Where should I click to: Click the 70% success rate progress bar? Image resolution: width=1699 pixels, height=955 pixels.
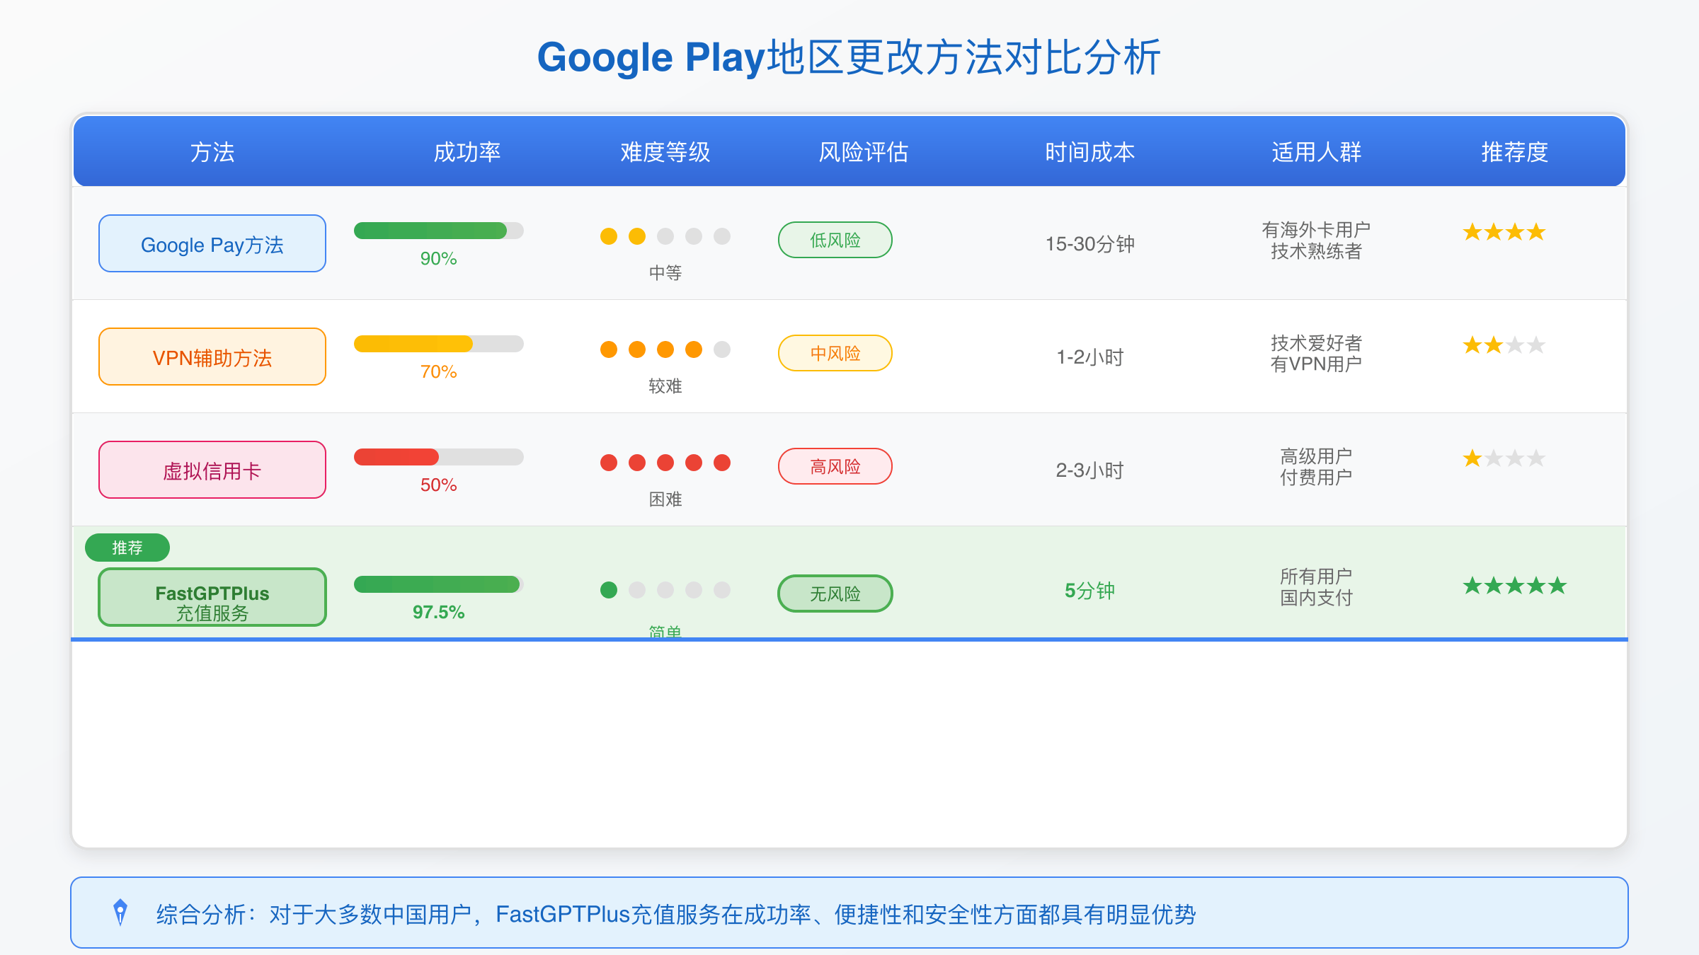click(x=439, y=344)
